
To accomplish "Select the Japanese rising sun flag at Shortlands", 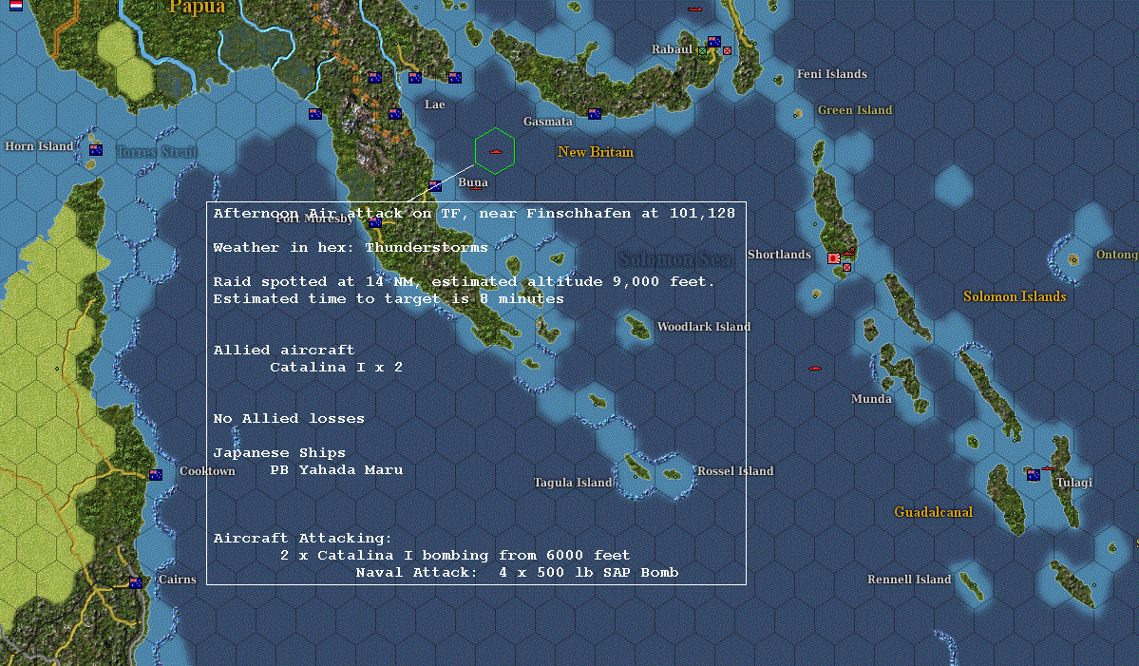I will (x=834, y=257).
